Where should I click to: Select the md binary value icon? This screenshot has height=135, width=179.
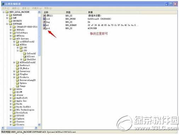pyautogui.click(x=45, y=25)
